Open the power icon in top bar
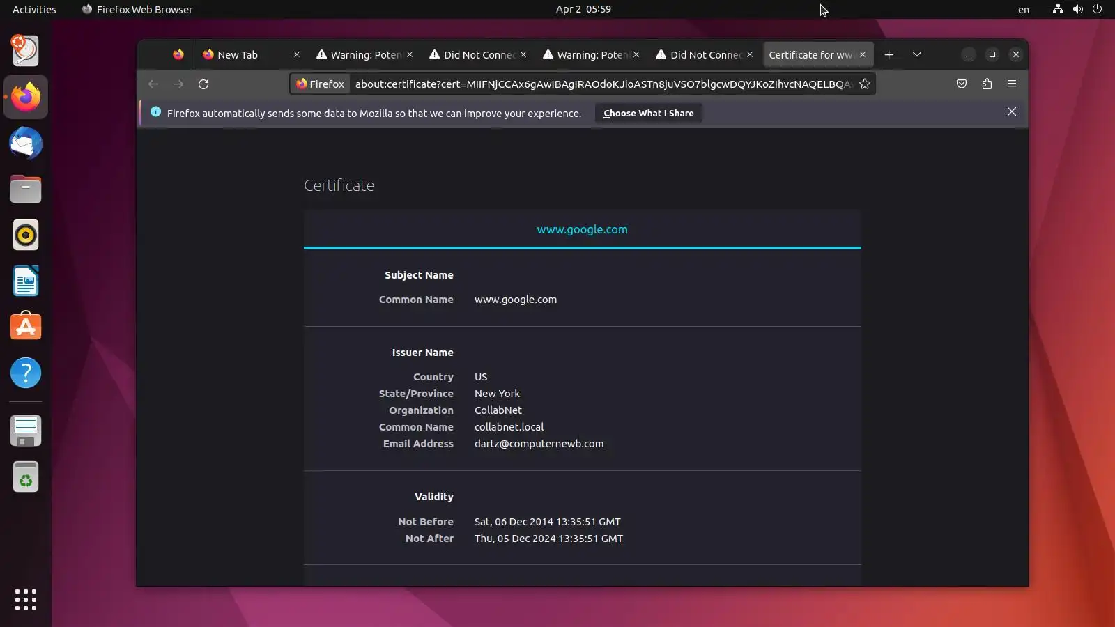 tap(1098, 9)
